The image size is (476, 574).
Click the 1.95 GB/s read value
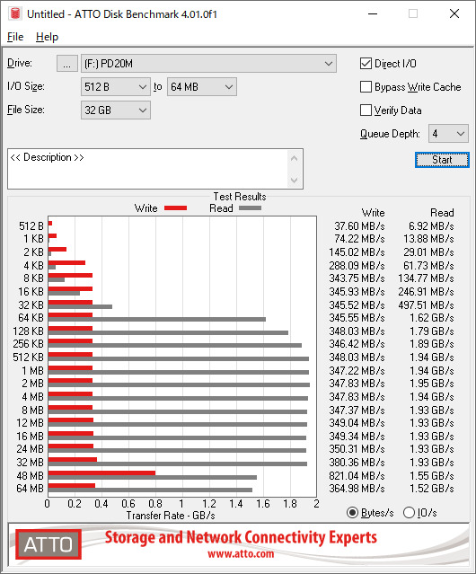click(x=432, y=384)
